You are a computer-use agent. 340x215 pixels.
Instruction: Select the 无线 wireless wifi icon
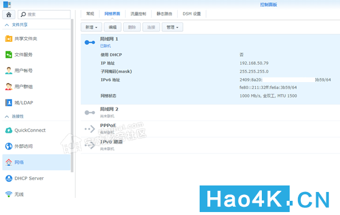(x=9, y=194)
